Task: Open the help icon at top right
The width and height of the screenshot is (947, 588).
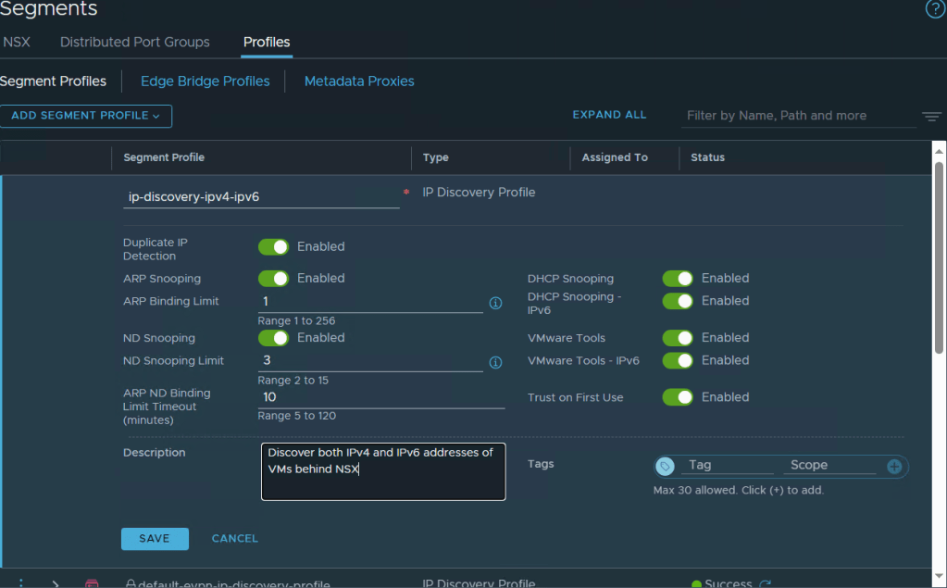Action: point(935,9)
